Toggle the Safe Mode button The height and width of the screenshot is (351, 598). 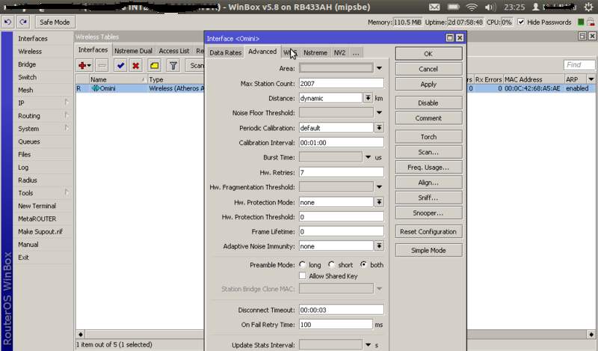tap(55, 22)
